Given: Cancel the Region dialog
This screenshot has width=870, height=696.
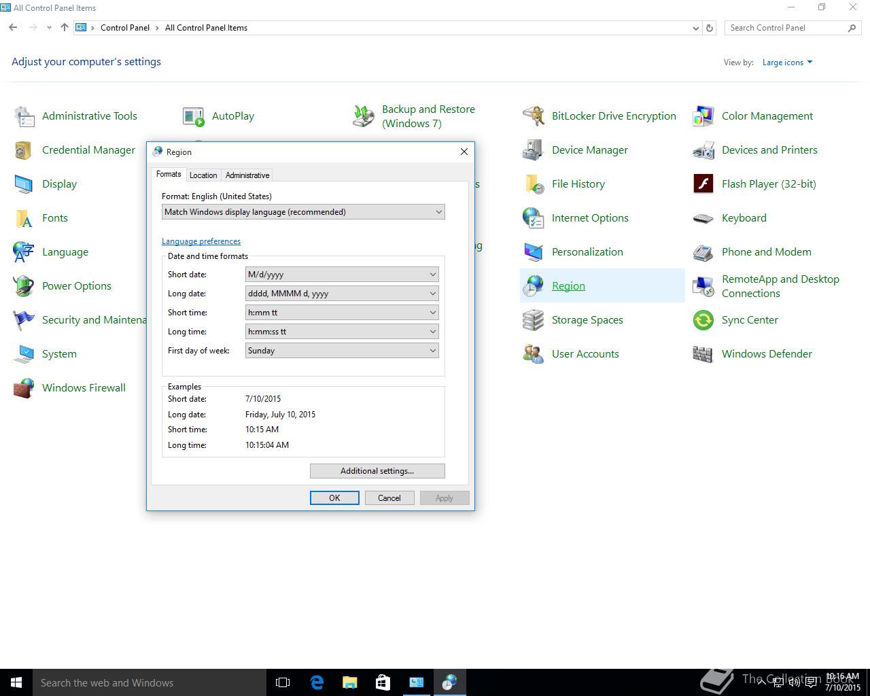Looking at the screenshot, I should tap(389, 498).
